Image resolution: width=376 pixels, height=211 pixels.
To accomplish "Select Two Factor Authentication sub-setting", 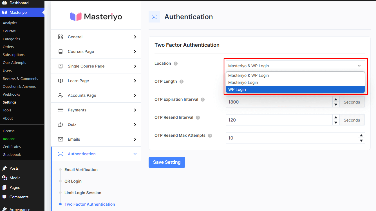I will pos(90,204).
